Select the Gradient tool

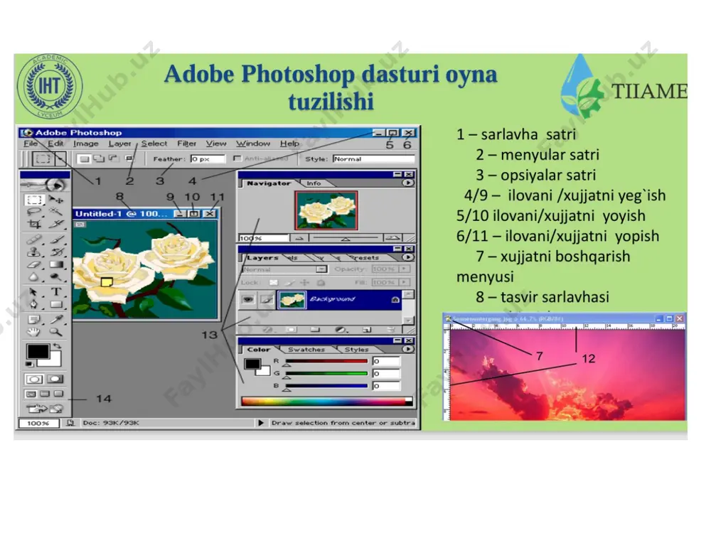[x=56, y=264]
